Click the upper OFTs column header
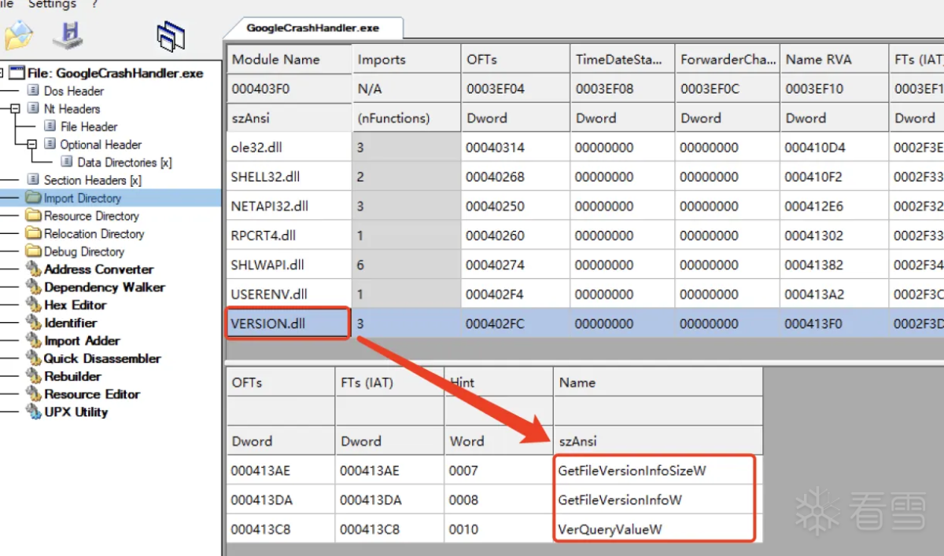The height and width of the screenshot is (556, 944). tap(515, 59)
